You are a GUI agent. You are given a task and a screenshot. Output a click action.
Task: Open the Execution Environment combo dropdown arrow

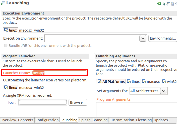143,38
